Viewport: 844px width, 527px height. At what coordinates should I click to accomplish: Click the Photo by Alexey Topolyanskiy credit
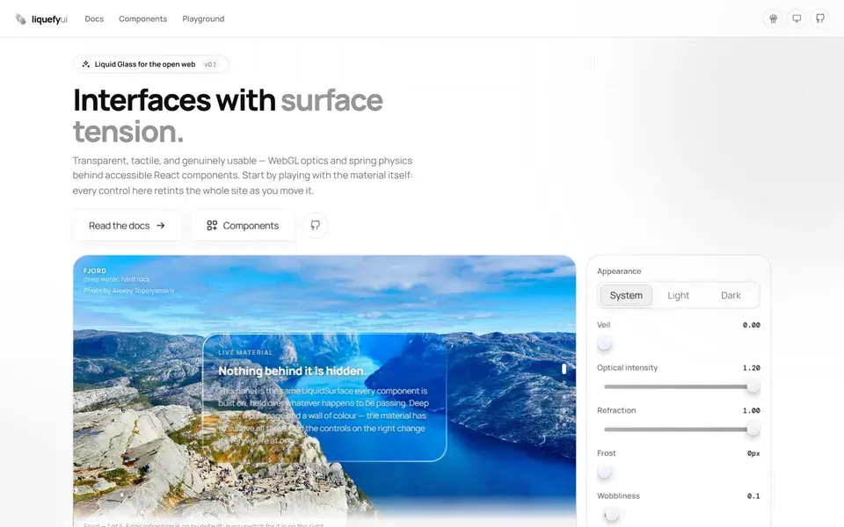129,291
